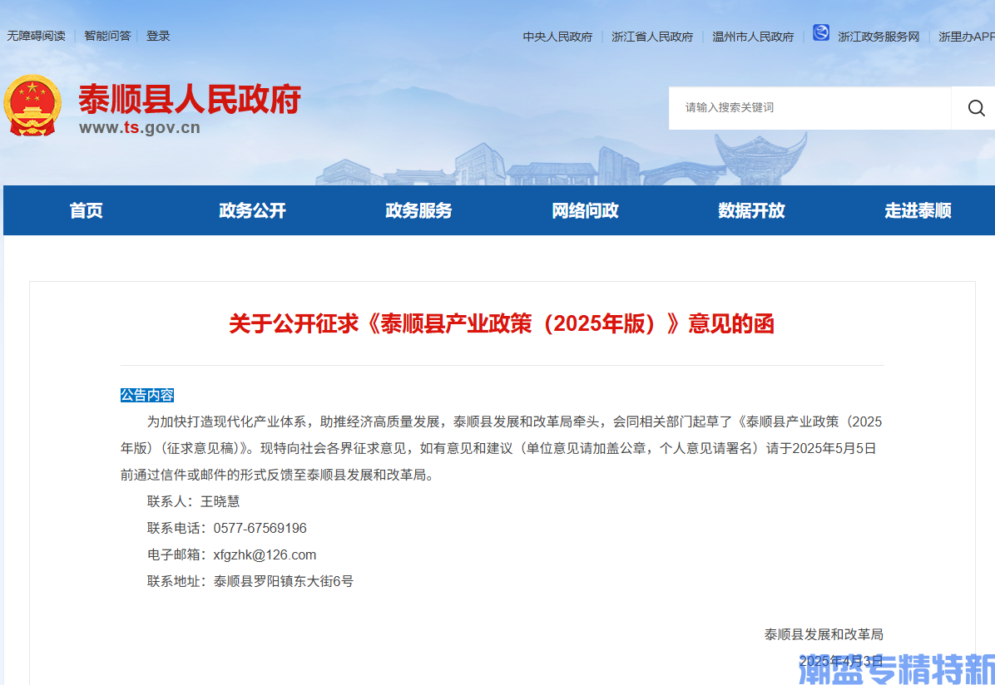Visit the 中央人民政府 link
995x685 pixels.
tap(557, 37)
